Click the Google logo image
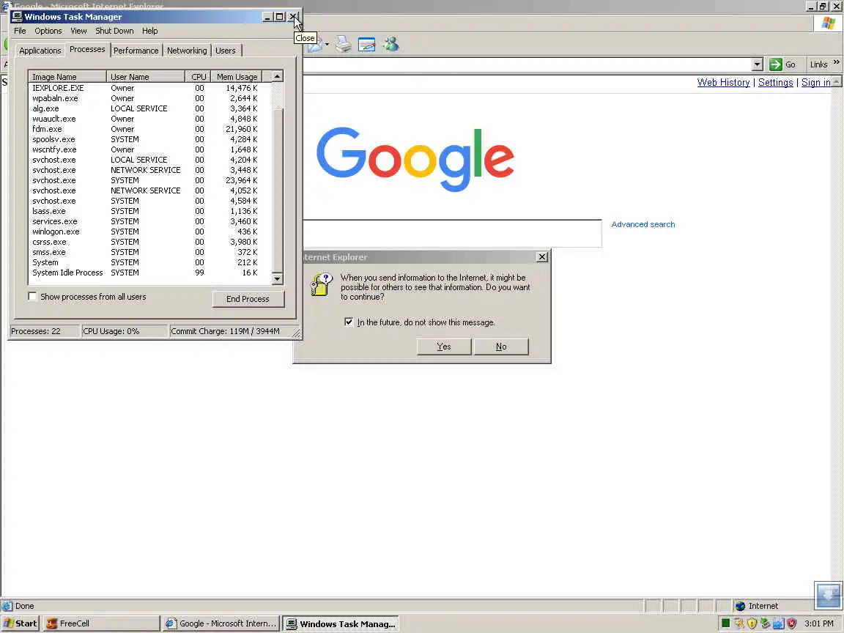844x633 pixels. 415,159
